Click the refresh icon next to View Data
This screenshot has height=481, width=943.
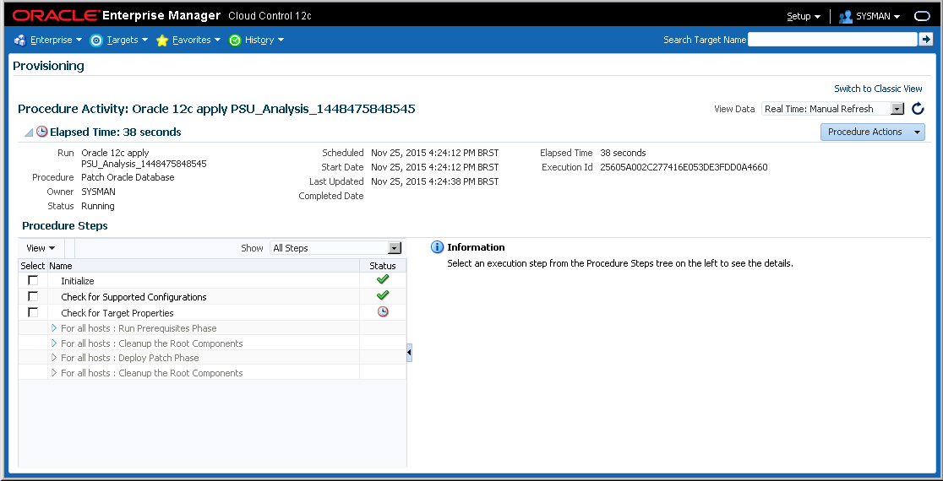(x=917, y=109)
